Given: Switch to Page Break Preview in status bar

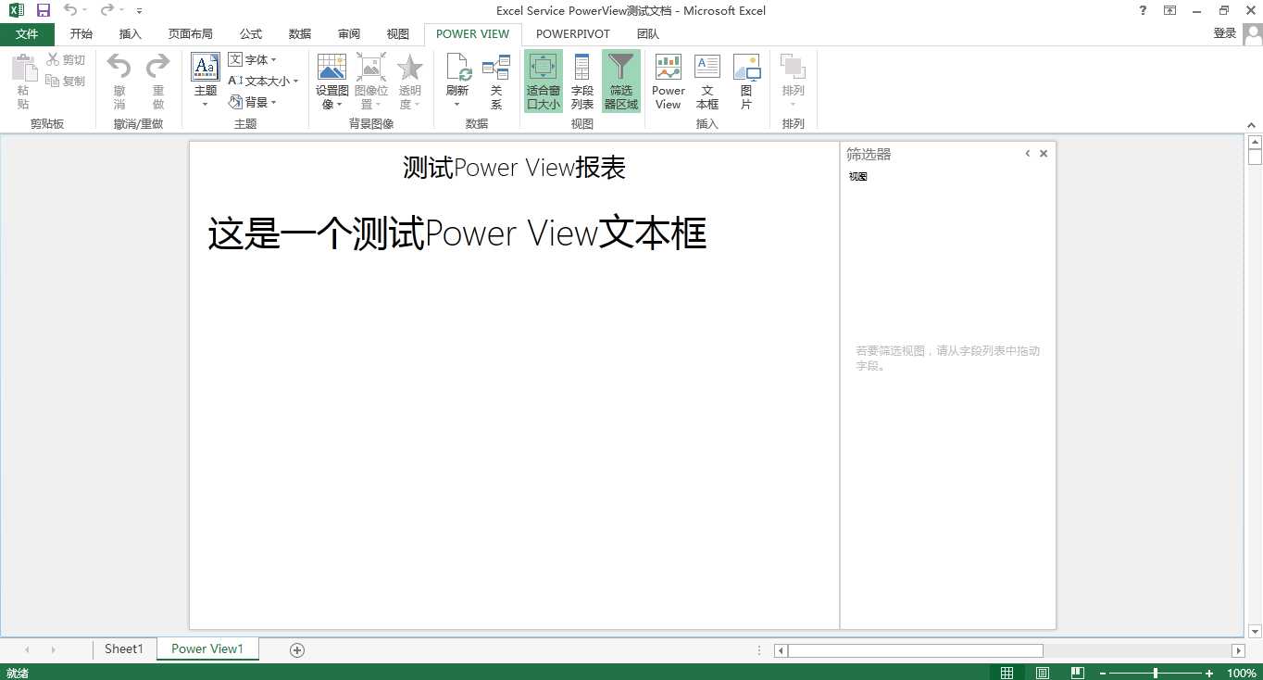Looking at the screenshot, I should pyautogui.click(x=1077, y=673).
